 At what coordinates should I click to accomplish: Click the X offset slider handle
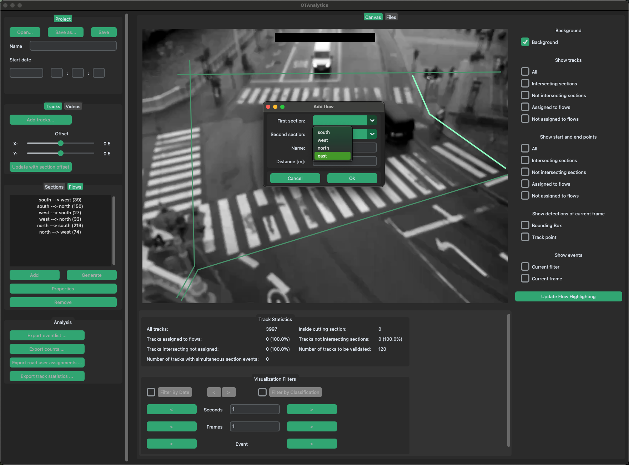click(x=61, y=144)
